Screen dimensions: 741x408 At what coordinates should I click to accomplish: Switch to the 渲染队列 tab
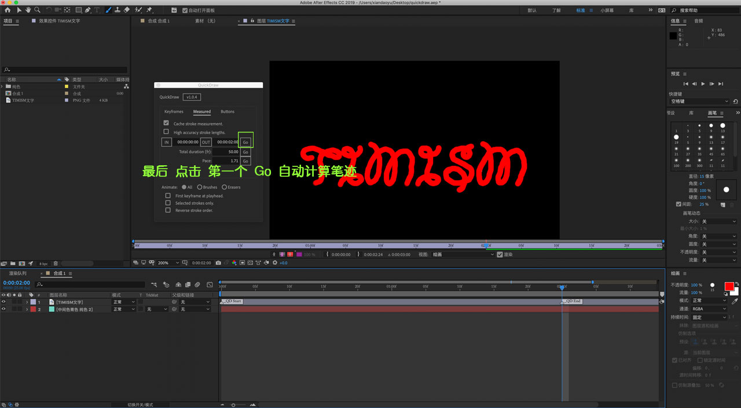pos(17,273)
